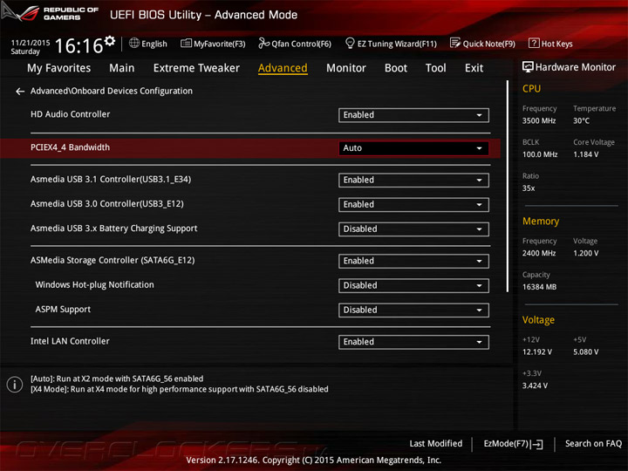Click the settings gear beside the clock

pos(110,41)
